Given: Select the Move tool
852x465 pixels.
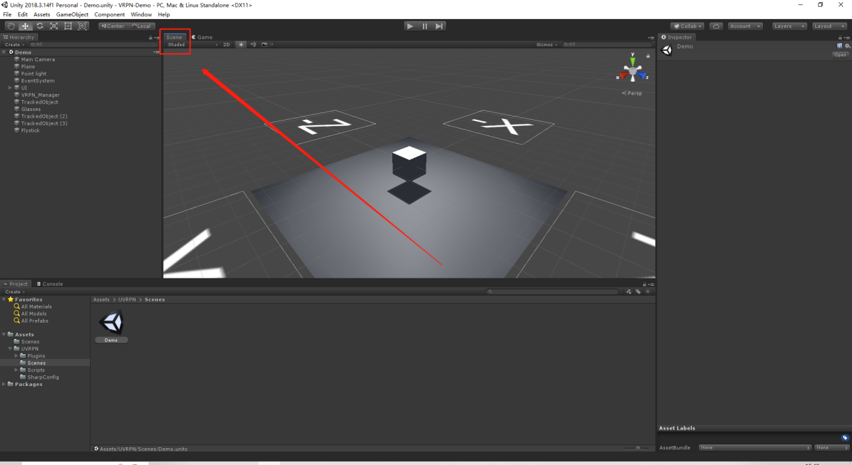Looking at the screenshot, I should point(25,26).
